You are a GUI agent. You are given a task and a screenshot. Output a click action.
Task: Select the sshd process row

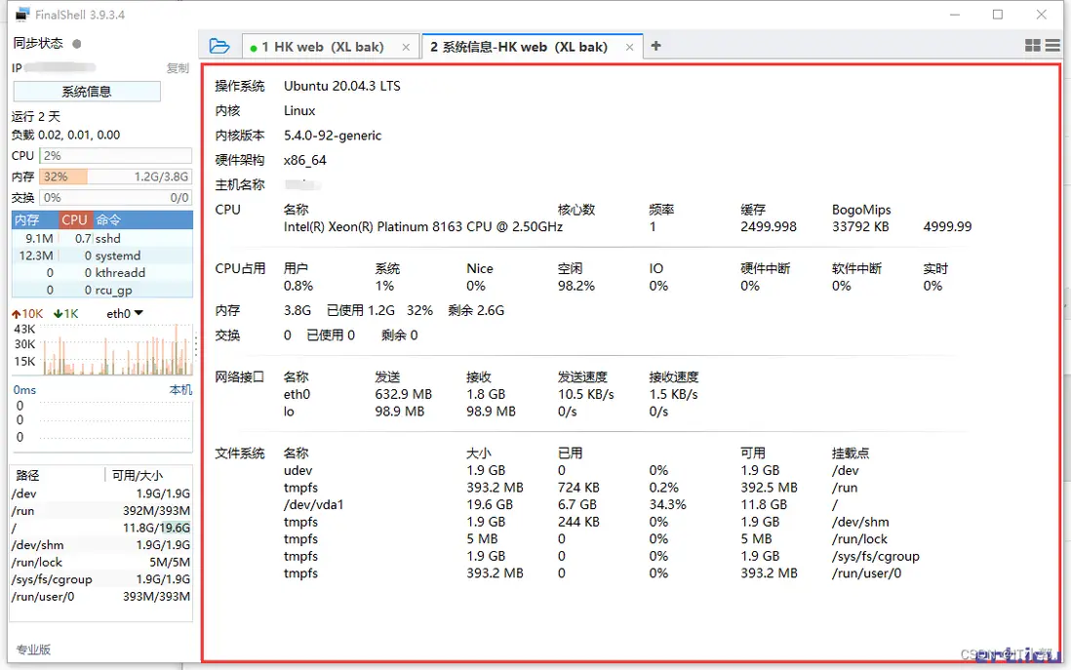click(x=102, y=238)
